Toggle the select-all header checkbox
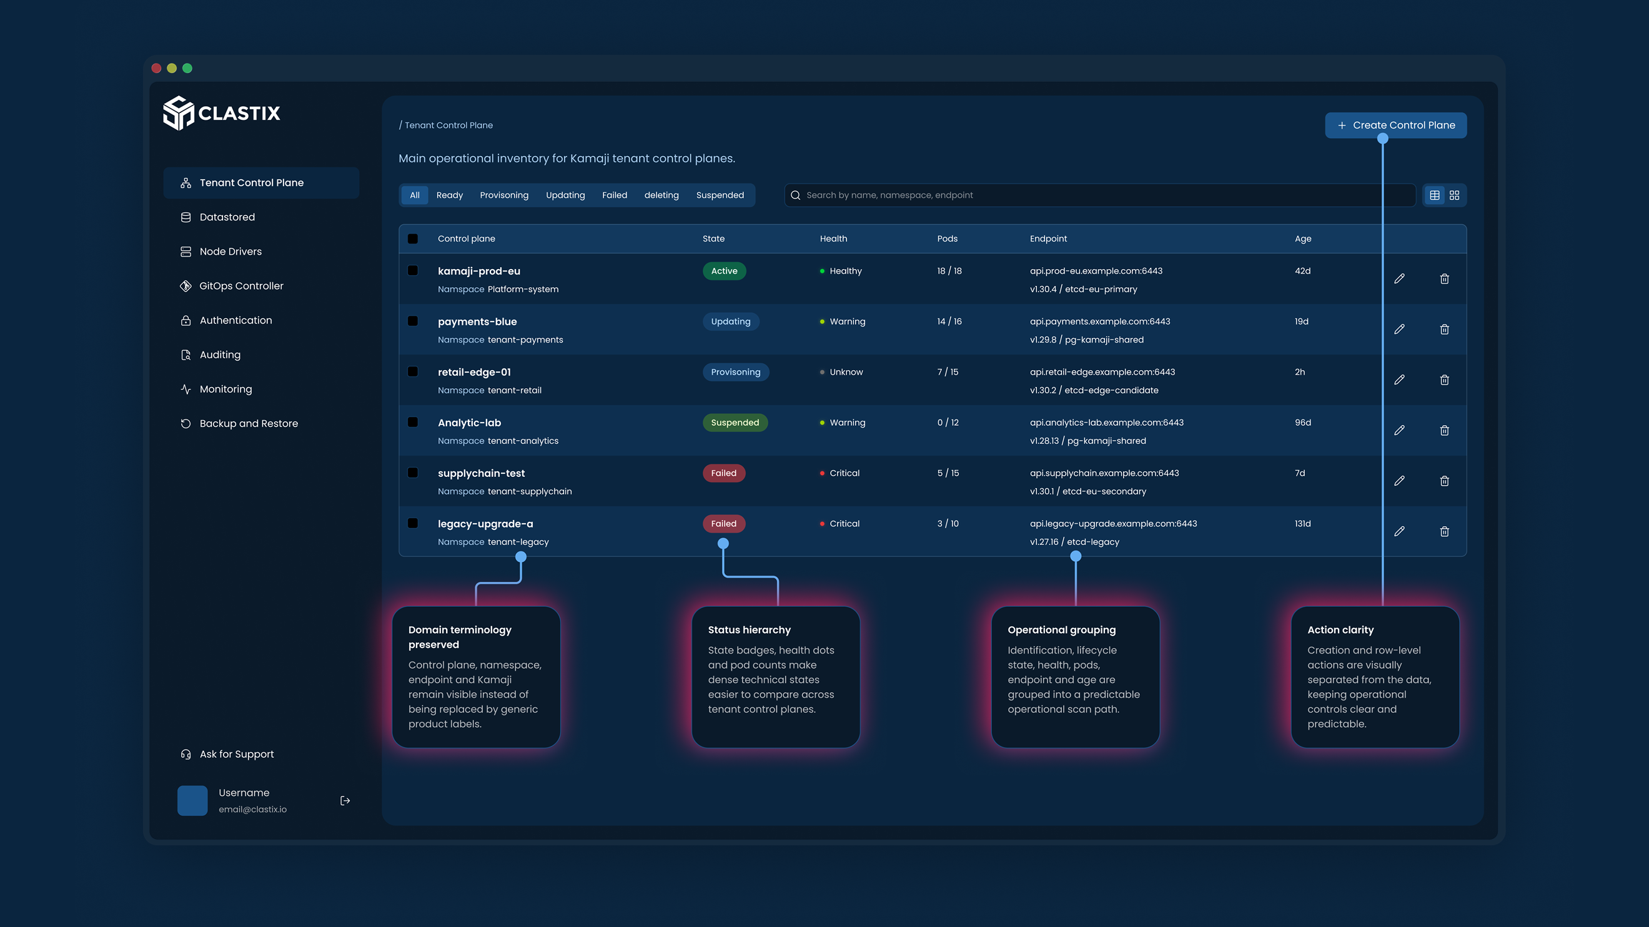1649x927 pixels. pyautogui.click(x=413, y=238)
